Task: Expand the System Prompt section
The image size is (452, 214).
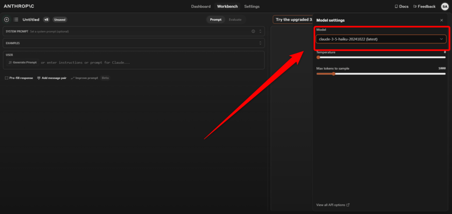Action: pyautogui.click(x=260, y=31)
